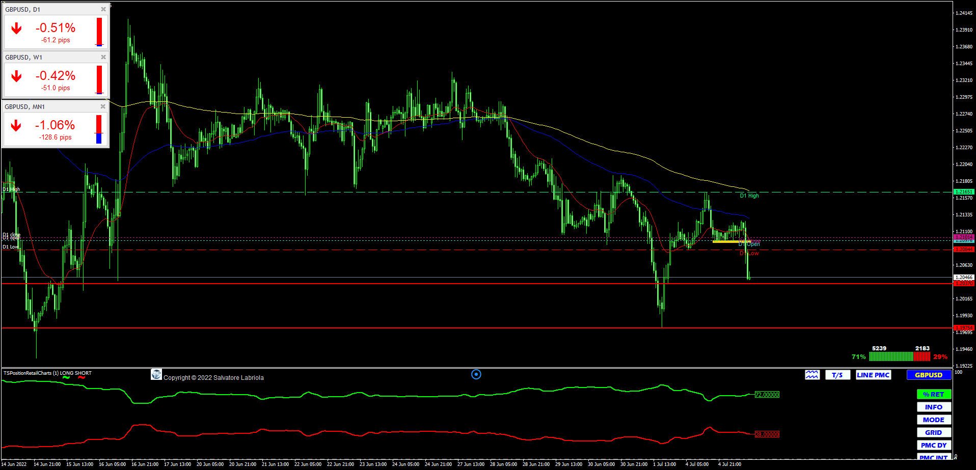This screenshot has height=470, width=976.
Task: Click the red 29% short percentage
Action: (940, 357)
